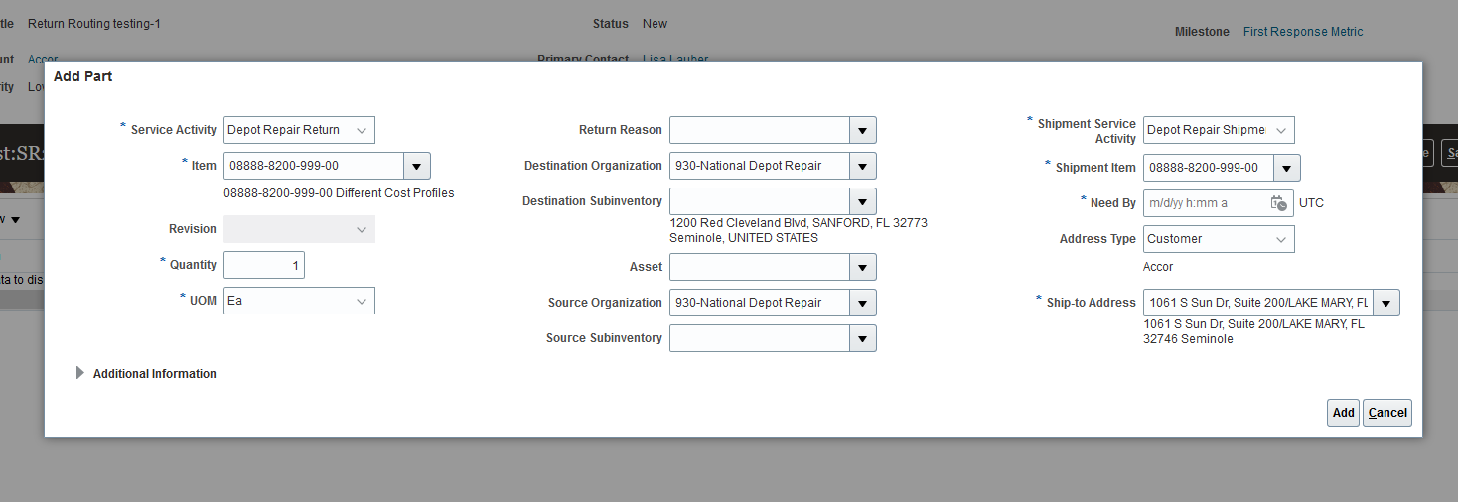Open the Asset dropdown arrow
Screen dimensions: 1458x502
tap(863, 267)
